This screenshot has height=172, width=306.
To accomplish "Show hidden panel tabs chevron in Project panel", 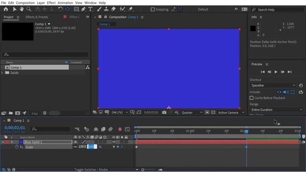I will click(x=87, y=17).
